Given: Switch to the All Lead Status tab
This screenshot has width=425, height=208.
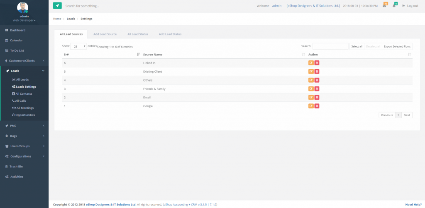Looking at the screenshot, I should pyautogui.click(x=137, y=34).
